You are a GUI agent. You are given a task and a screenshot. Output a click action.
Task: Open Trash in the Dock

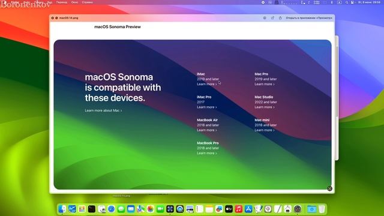point(322,209)
